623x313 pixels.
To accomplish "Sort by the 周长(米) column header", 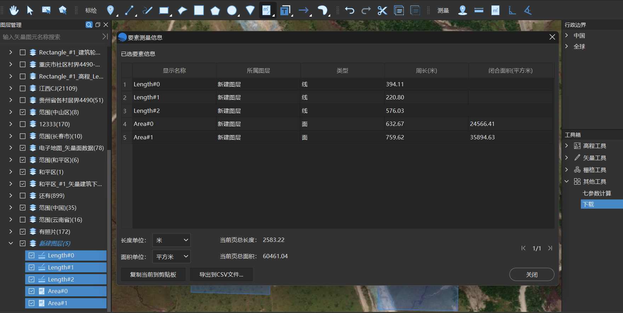I will coord(427,71).
